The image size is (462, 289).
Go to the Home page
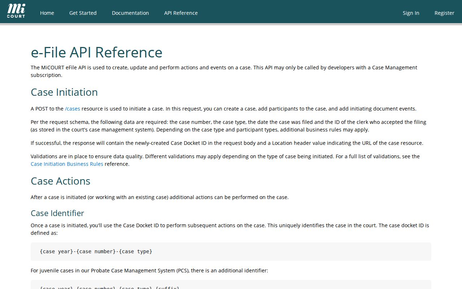(47, 13)
